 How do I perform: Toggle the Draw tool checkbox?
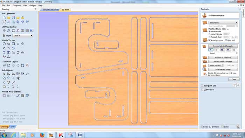click(226, 40)
